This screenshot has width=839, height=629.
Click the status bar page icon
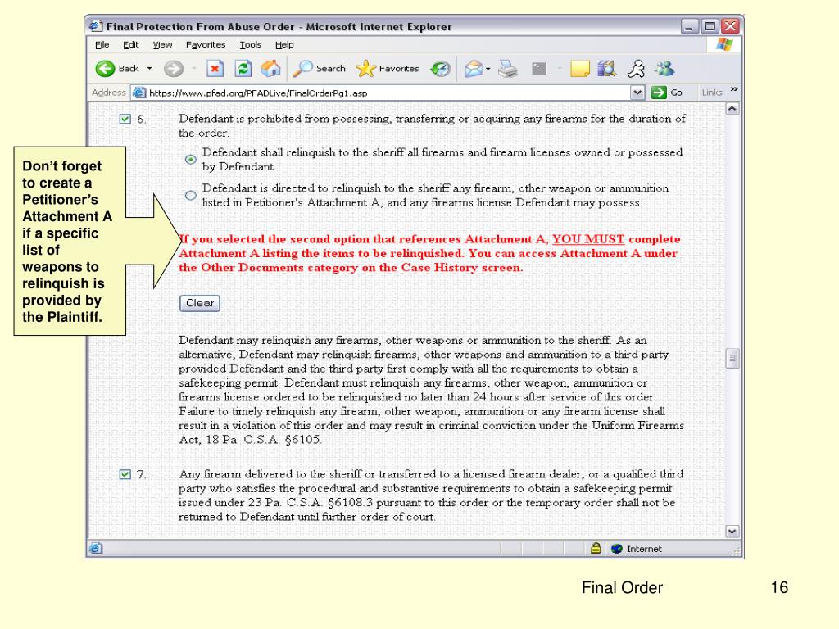[x=96, y=548]
